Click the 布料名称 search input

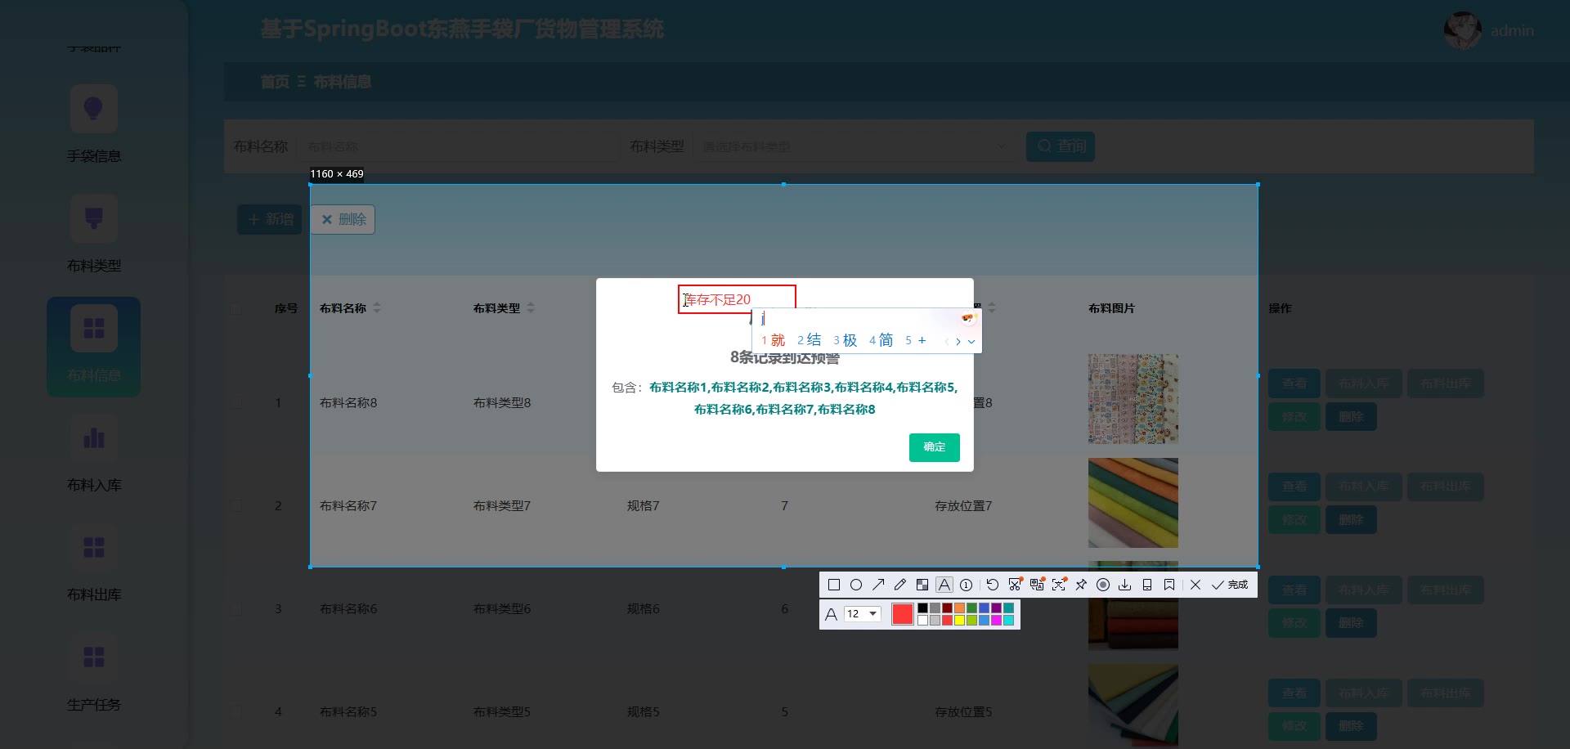coord(456,146)
